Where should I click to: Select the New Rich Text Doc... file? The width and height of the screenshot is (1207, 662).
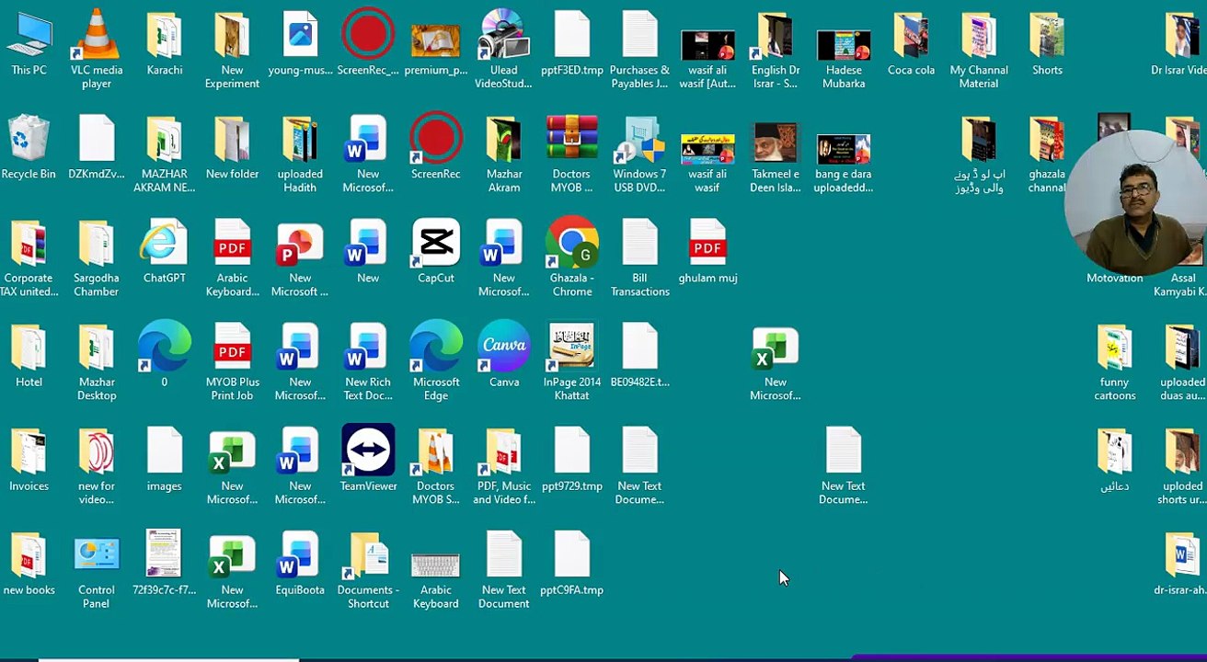coord(368,362)
